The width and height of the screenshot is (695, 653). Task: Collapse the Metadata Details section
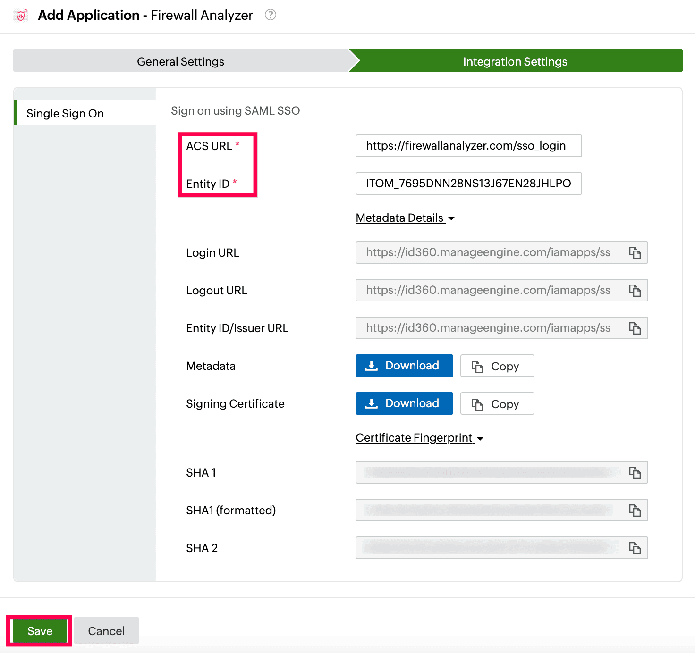pyautogui.click(x=405, y=218)
